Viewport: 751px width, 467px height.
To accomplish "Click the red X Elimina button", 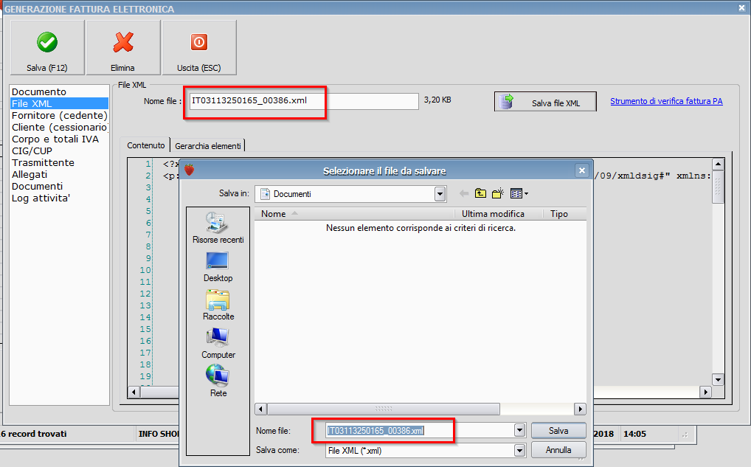I will [x=123, y=47].
